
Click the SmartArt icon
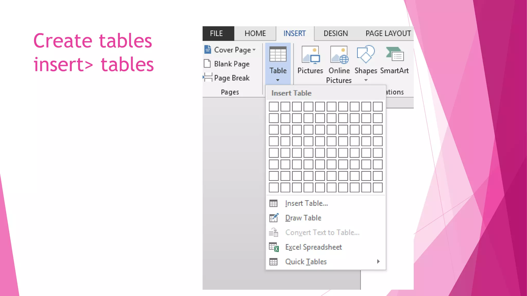point(395,54)
